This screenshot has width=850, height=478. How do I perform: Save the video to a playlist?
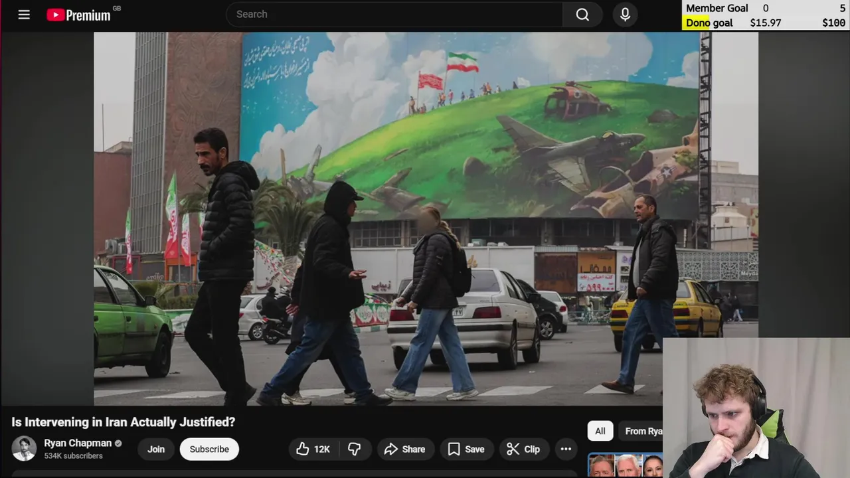pos(466,449)
